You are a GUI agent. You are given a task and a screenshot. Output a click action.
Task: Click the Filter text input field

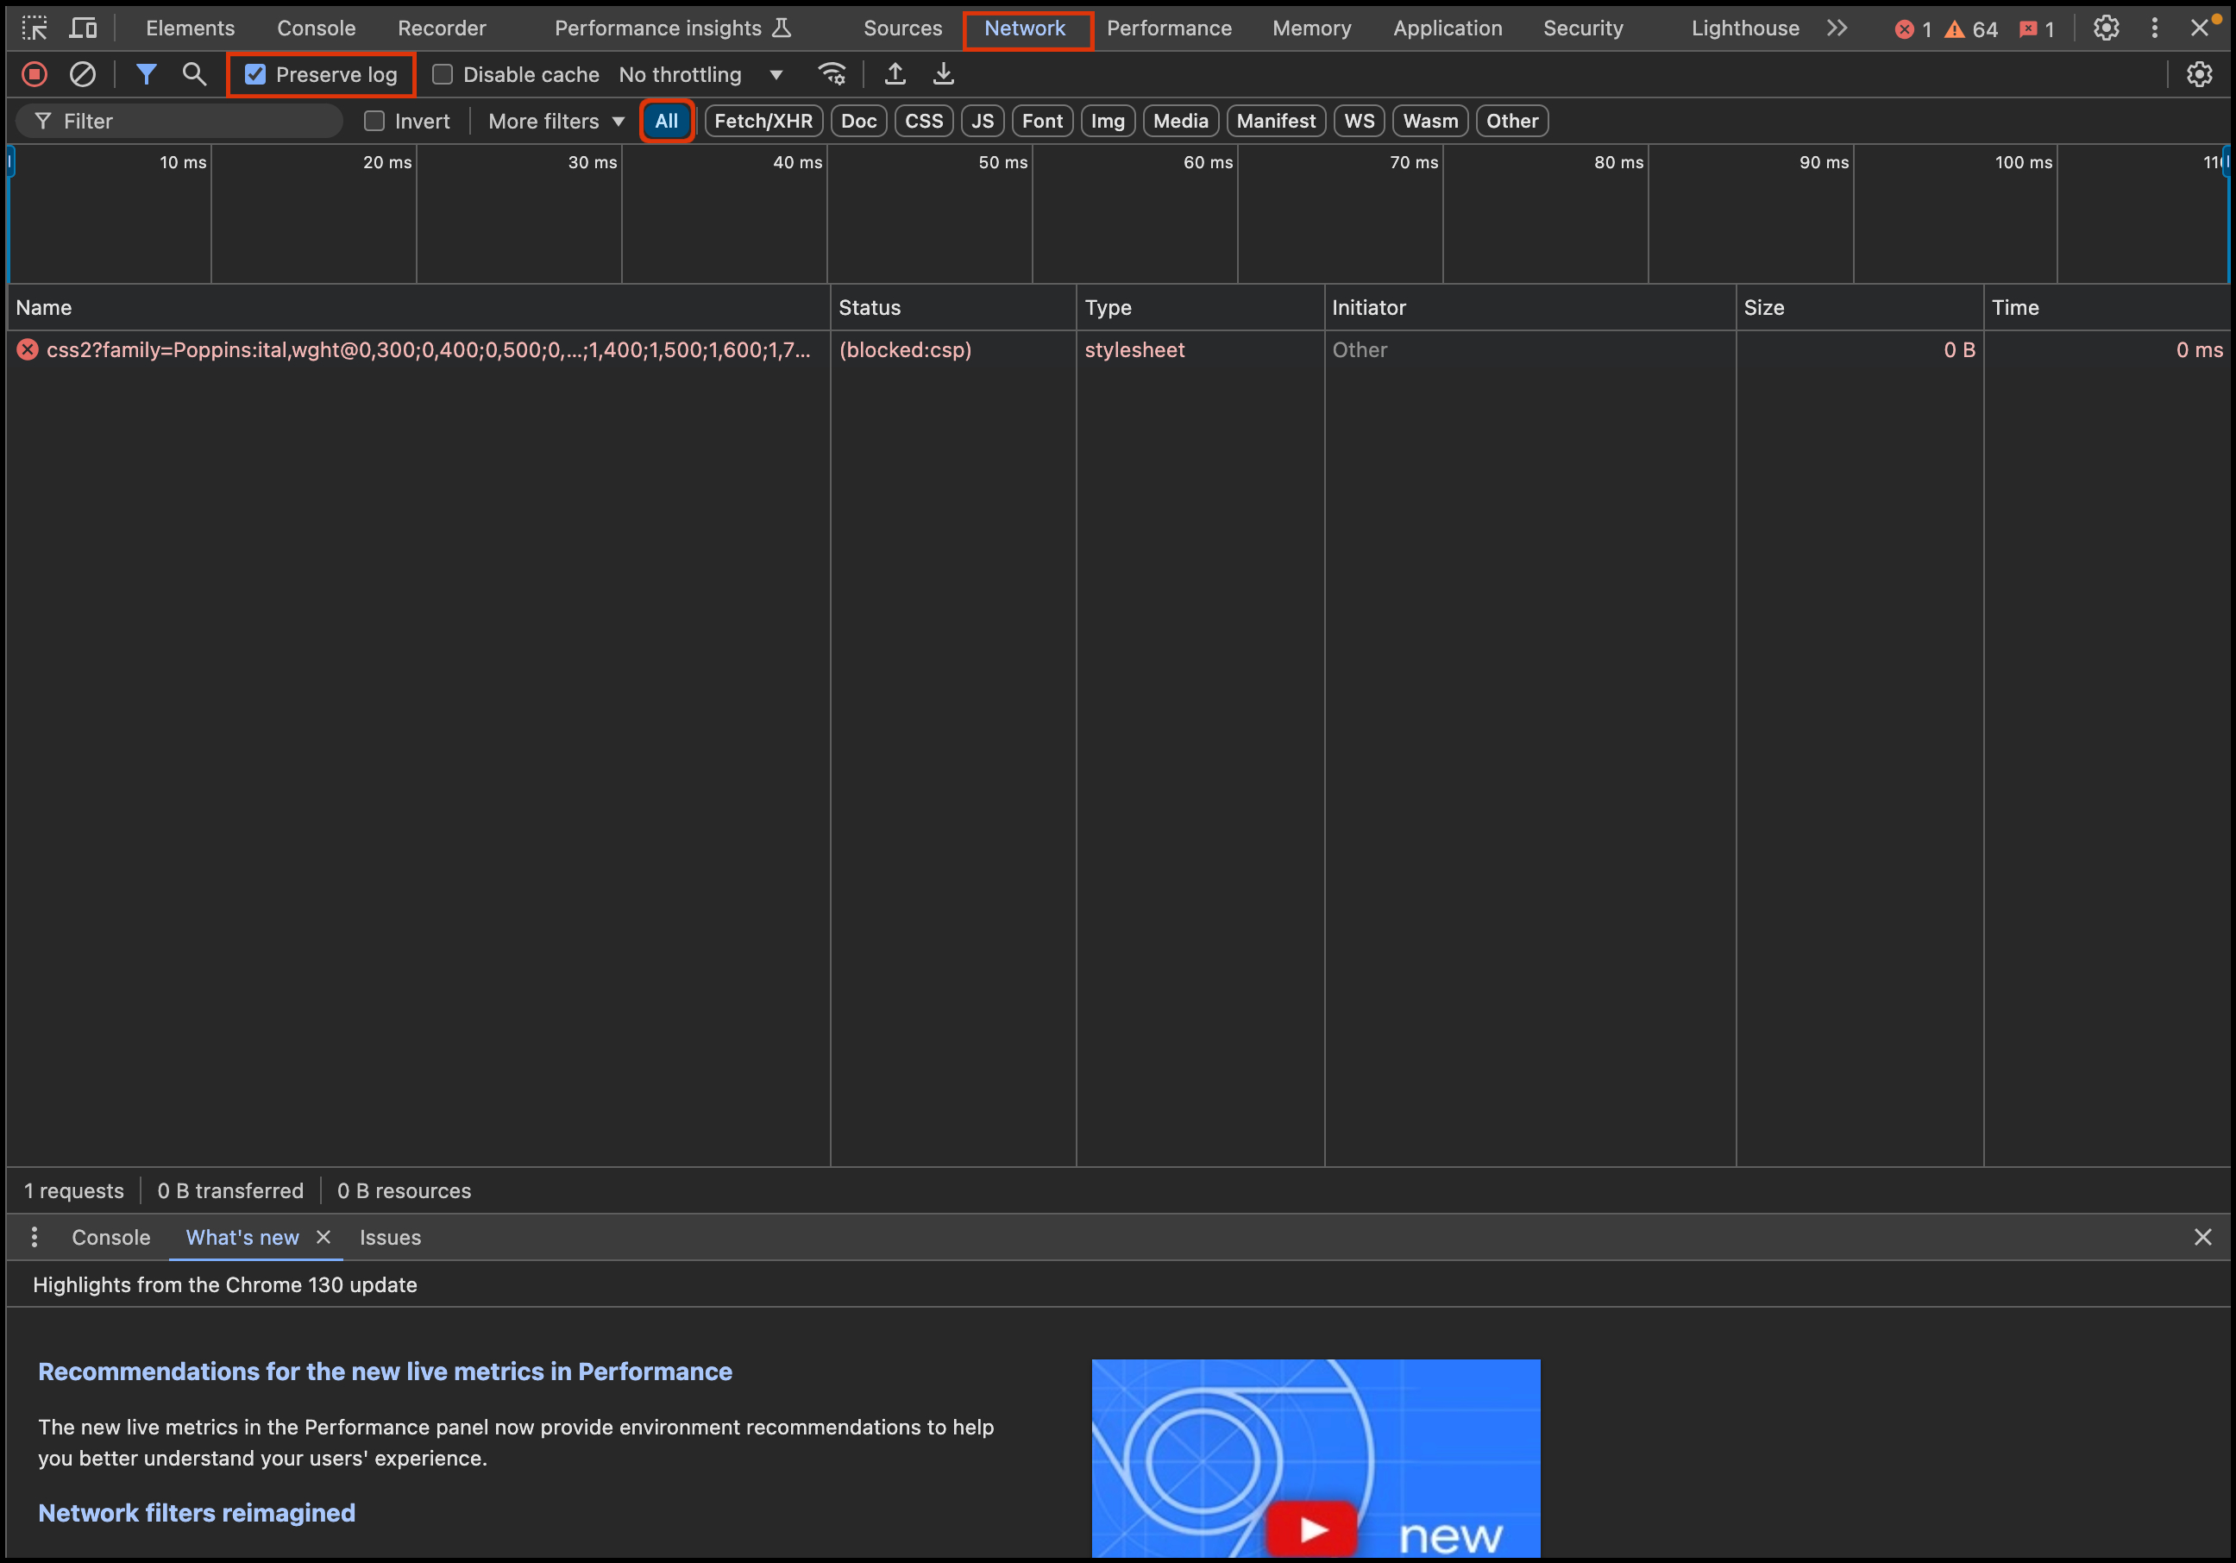tap(195, 121)
